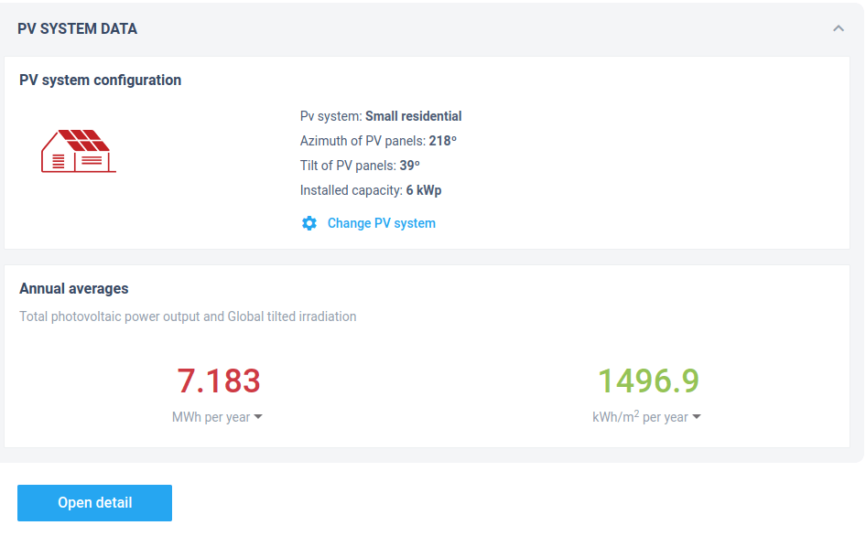Click the caret arrow next to kWh/m² per year
866x536 pixels.
click(x=697, y=417)
